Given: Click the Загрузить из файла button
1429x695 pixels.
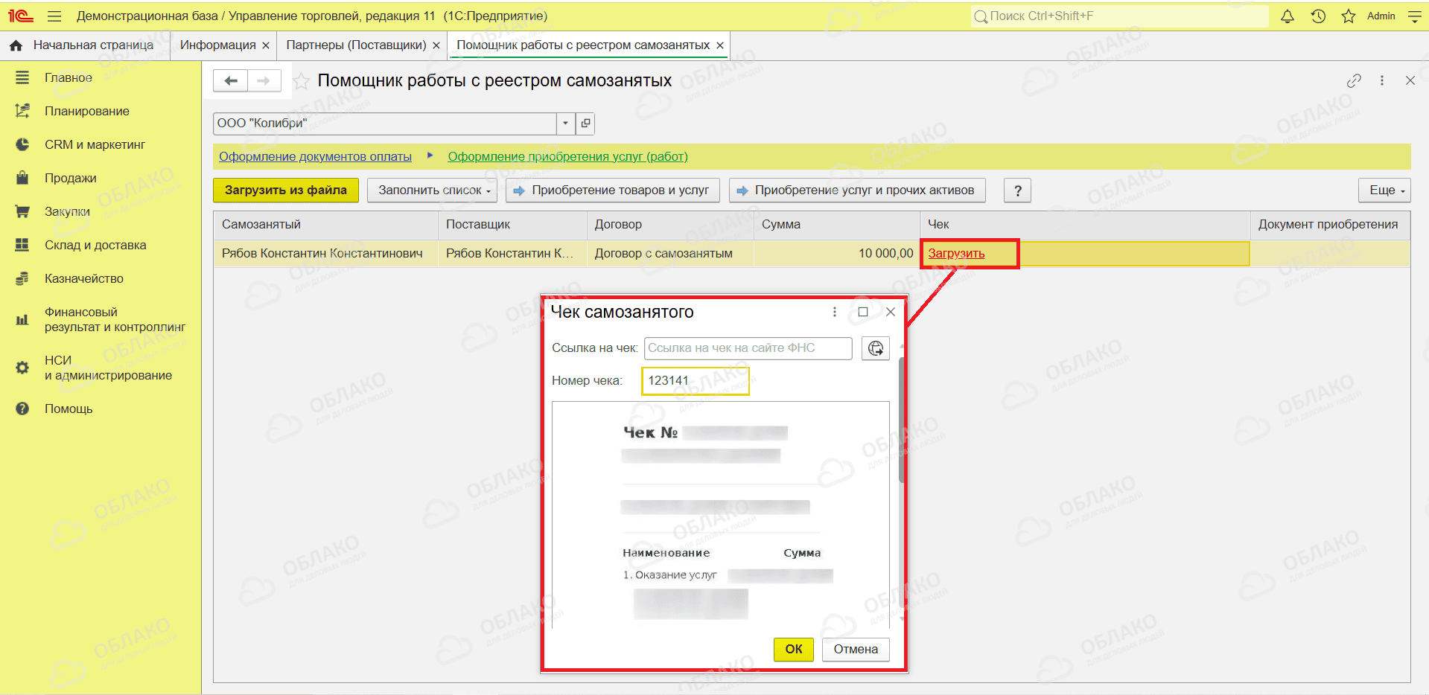Looking at the screenshot, I should (x=286, y=190).
